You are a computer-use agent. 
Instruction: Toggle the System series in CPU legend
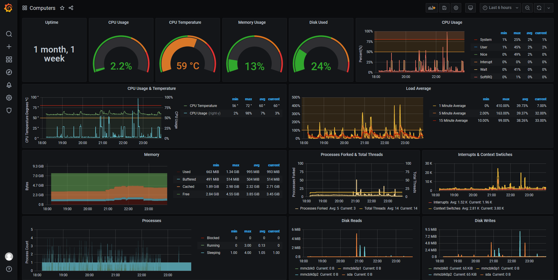[x=486, y=40]
